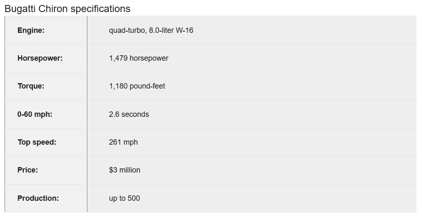
Task: Click the 1,479 horsepower value
Action: tap(139, 58)
